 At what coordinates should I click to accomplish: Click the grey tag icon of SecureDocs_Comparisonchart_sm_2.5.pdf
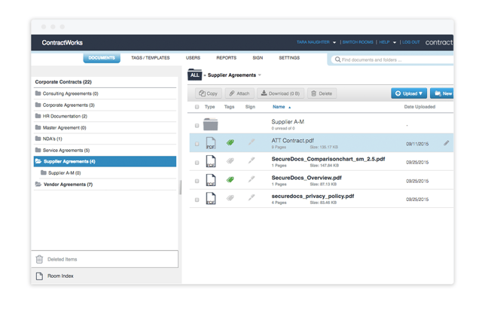tap(230, 160)
